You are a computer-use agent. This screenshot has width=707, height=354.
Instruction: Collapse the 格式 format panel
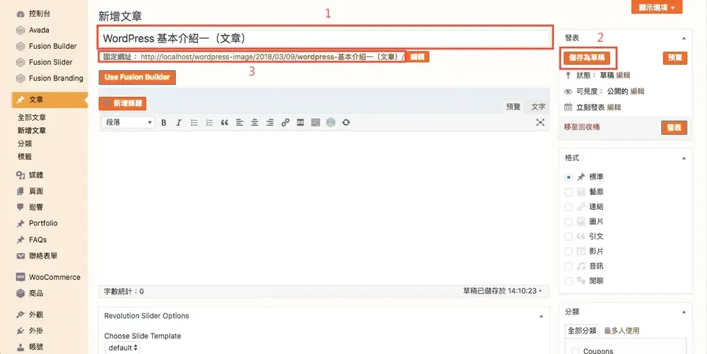point(684,158)
